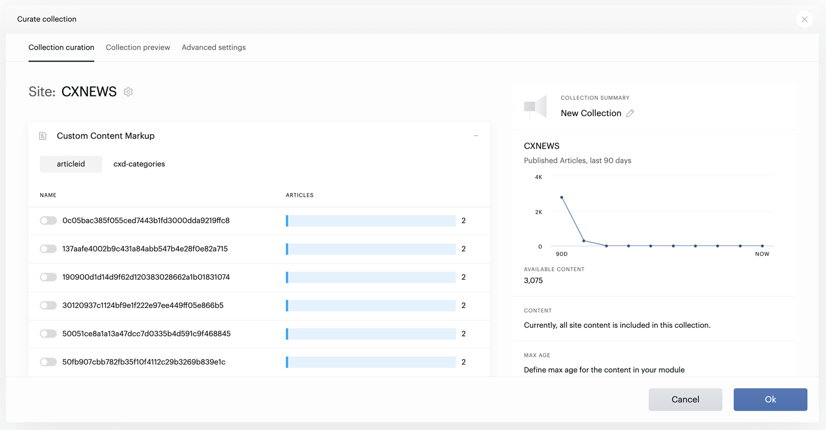Click the first article count bar
Image resolution: width=826 pixels, height=430 pixels.
pyautogui.click(x=371, y=220)
